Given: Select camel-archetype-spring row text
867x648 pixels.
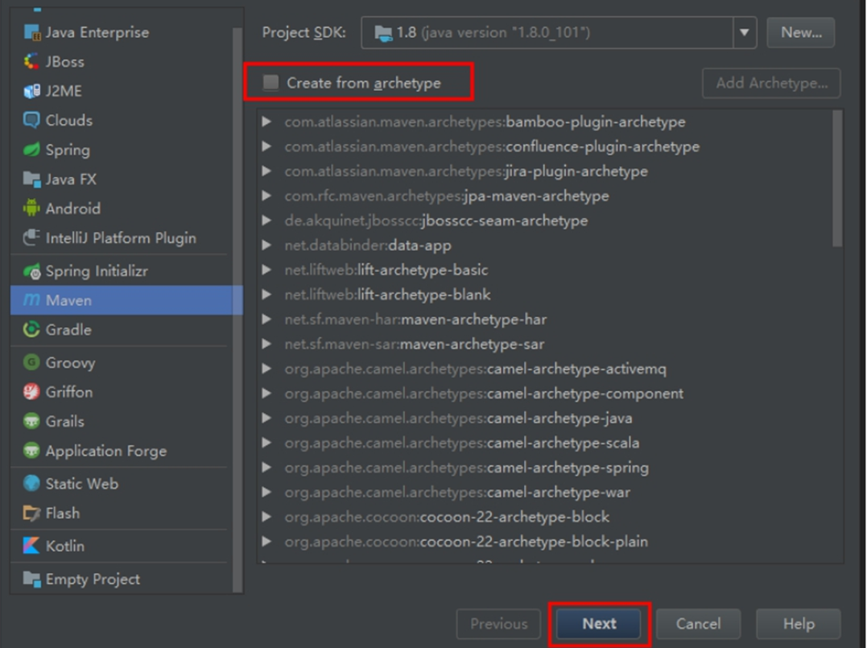Looking at the screenshot, I should pos(466,467).
